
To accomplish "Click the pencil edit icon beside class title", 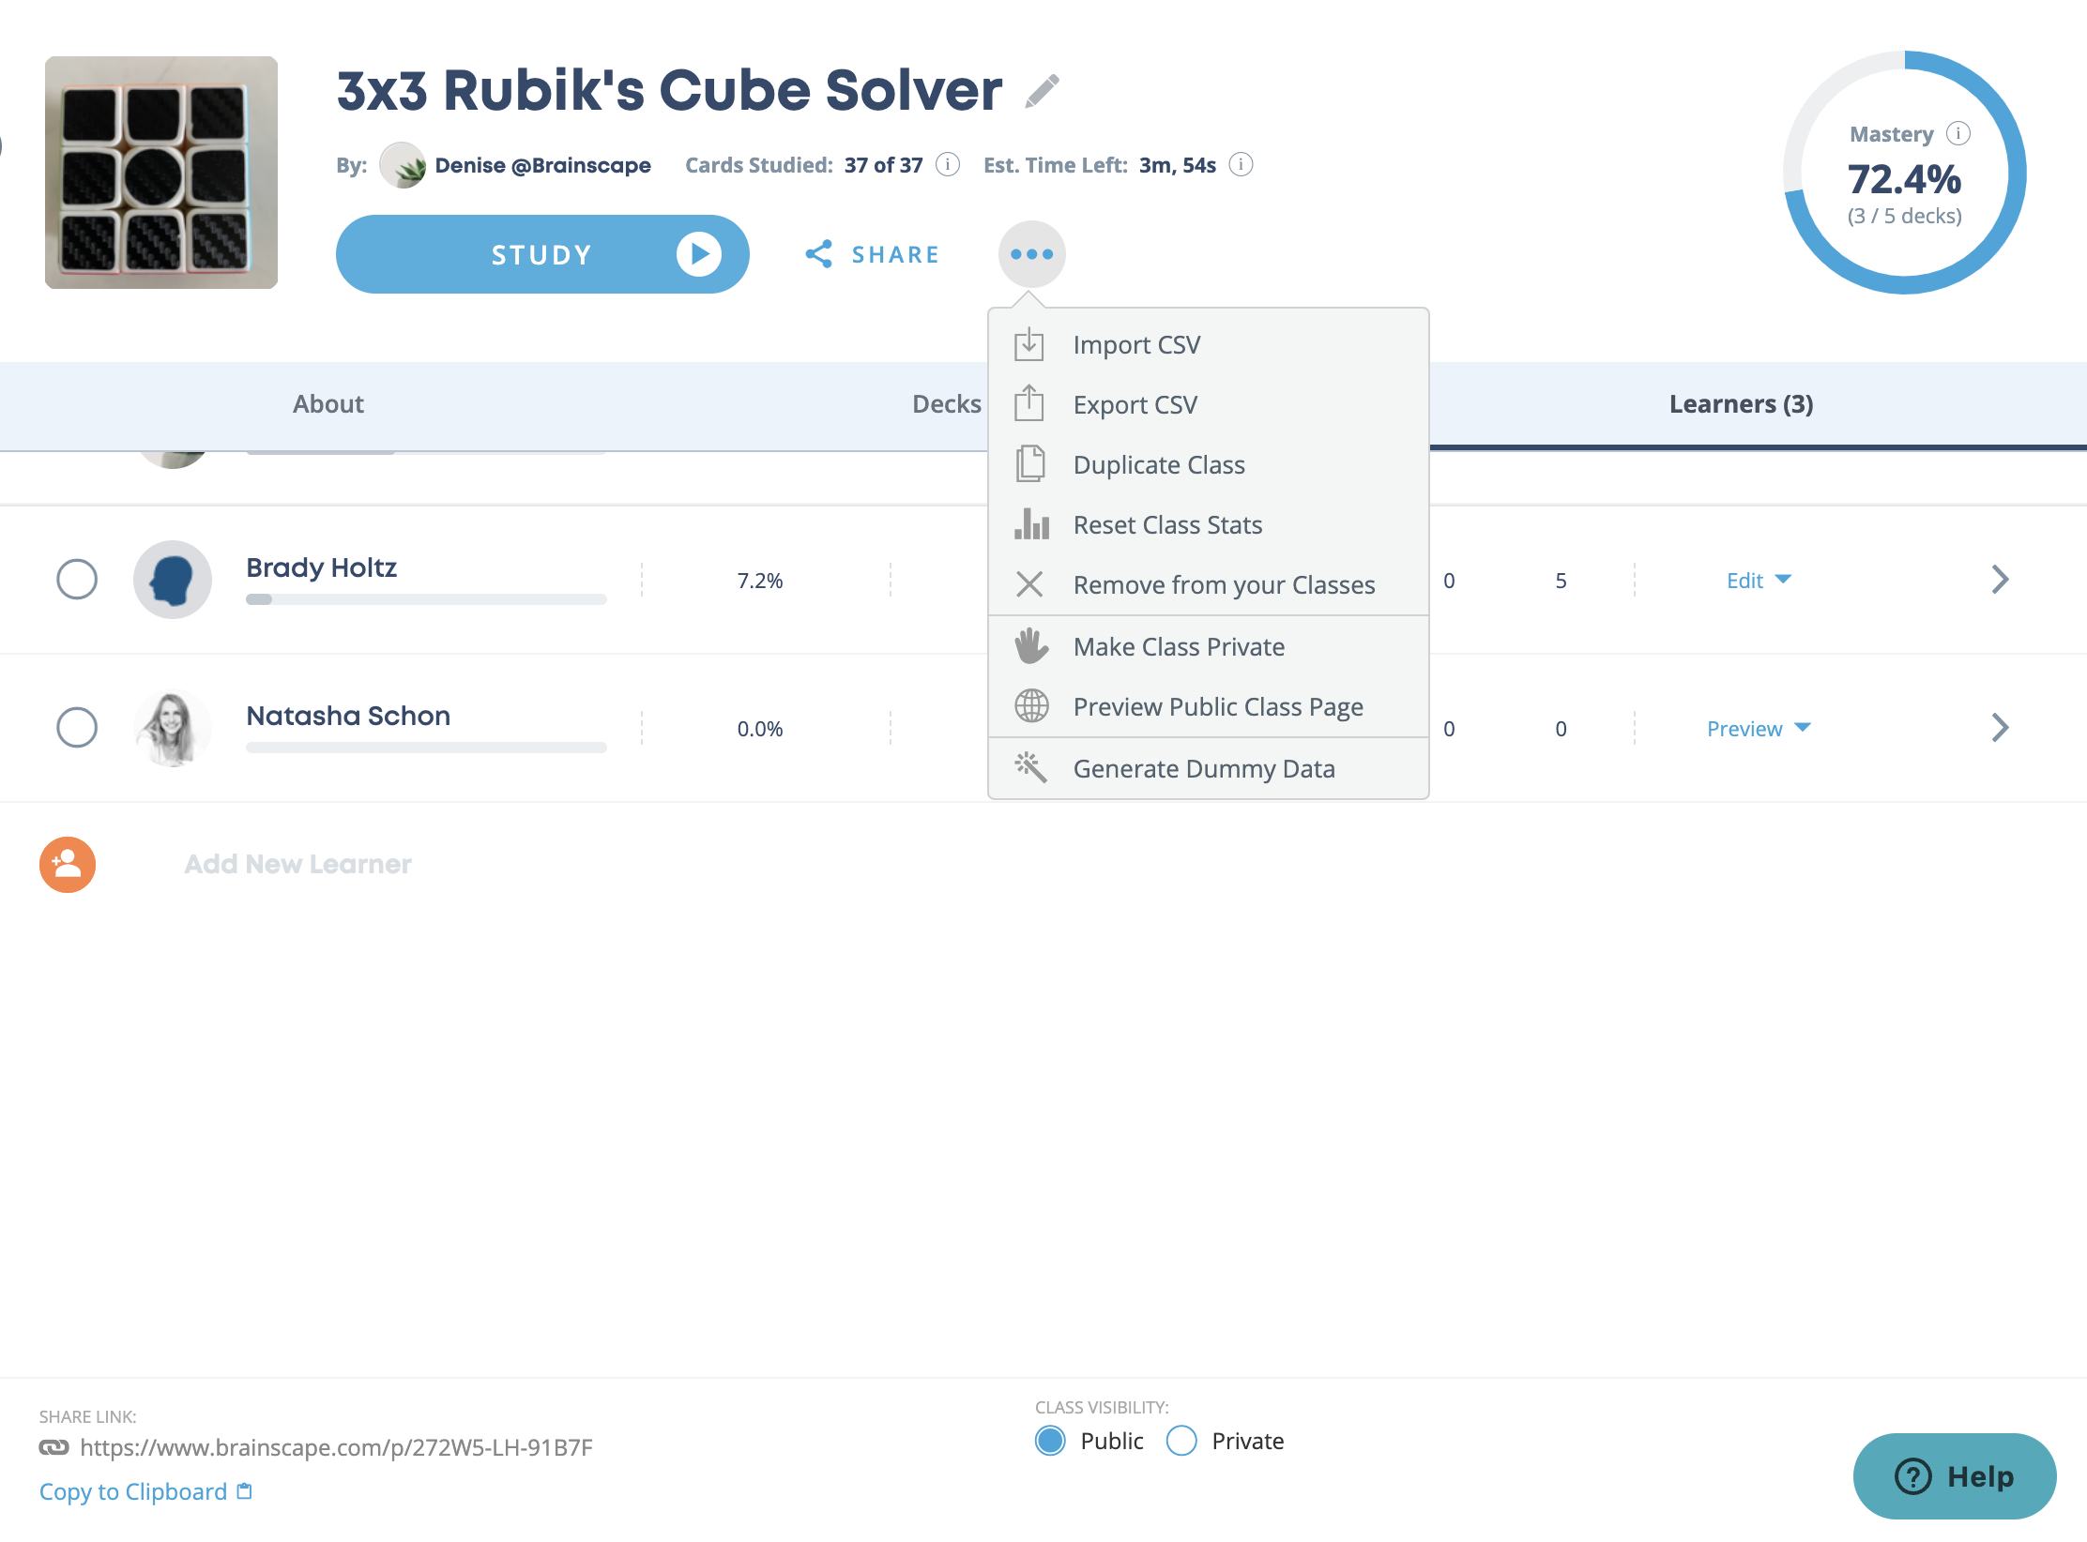I will pyautogui.click(x=1043, y=91).
